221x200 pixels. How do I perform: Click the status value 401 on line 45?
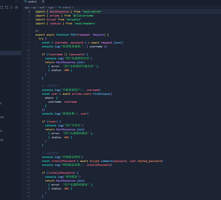pos(67,189)
